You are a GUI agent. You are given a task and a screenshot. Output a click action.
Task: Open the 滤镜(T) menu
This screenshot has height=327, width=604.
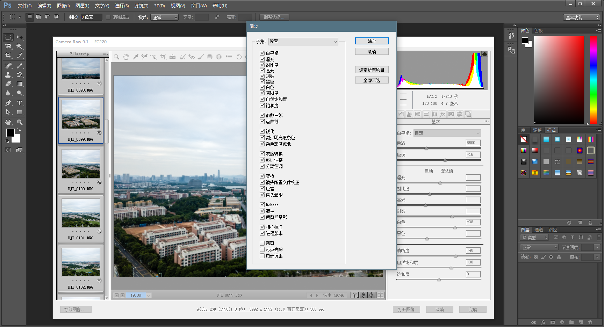coord(141,6)
